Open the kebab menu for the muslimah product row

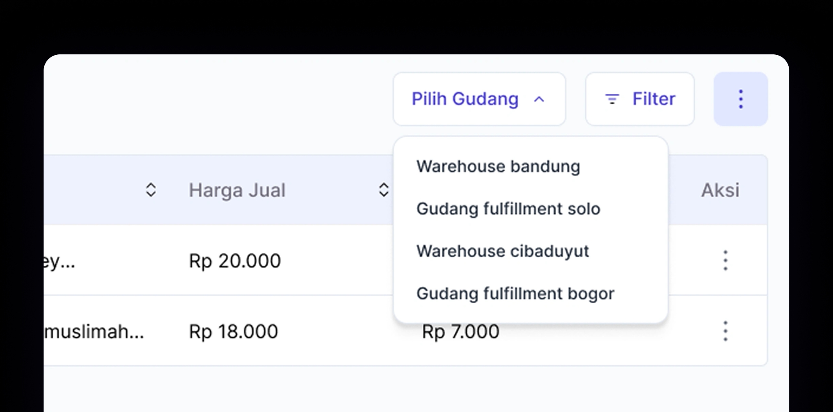pyautogui.click(x=726, y=331)
